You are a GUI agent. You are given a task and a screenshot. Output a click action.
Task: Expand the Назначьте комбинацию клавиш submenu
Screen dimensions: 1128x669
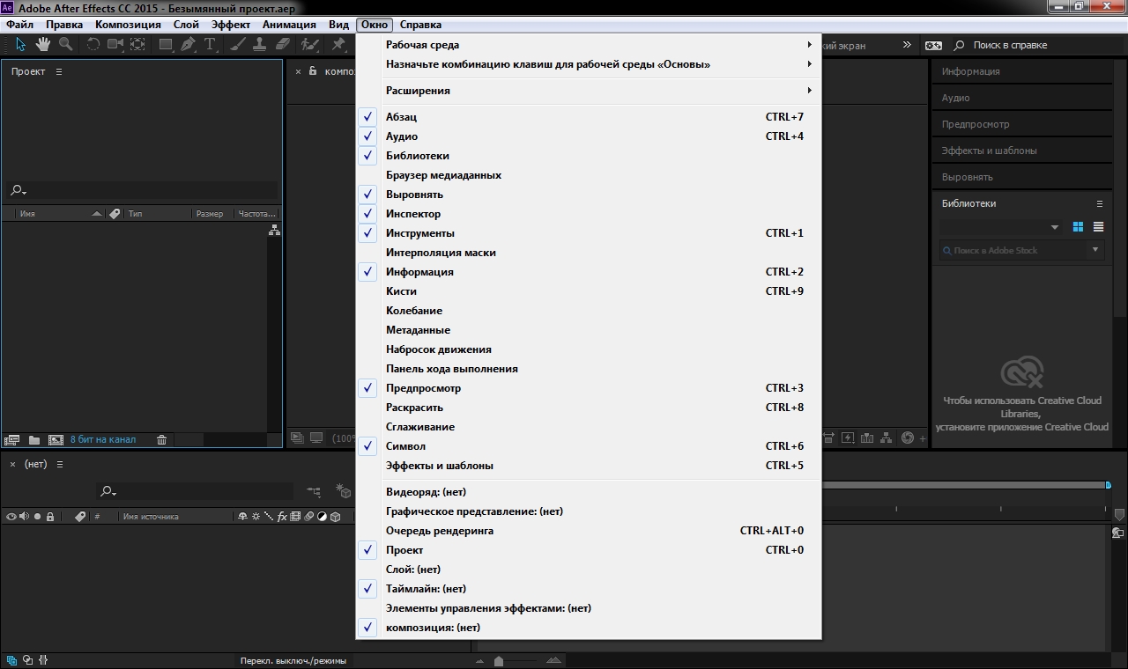588,64
